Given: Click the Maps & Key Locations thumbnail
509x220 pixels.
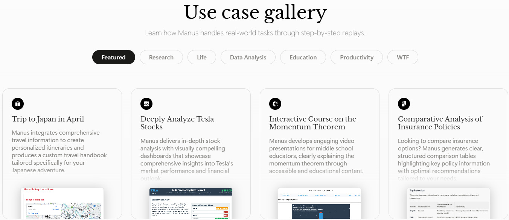Looking at the screenshot, I should pyautogui.click(x=62, y=203).
